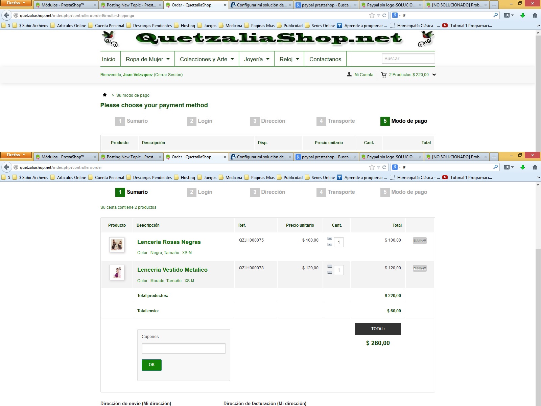541x406 pixels.
Task: Click Firefox home icon in cart summary window
Action: click(x=535, y=167)
